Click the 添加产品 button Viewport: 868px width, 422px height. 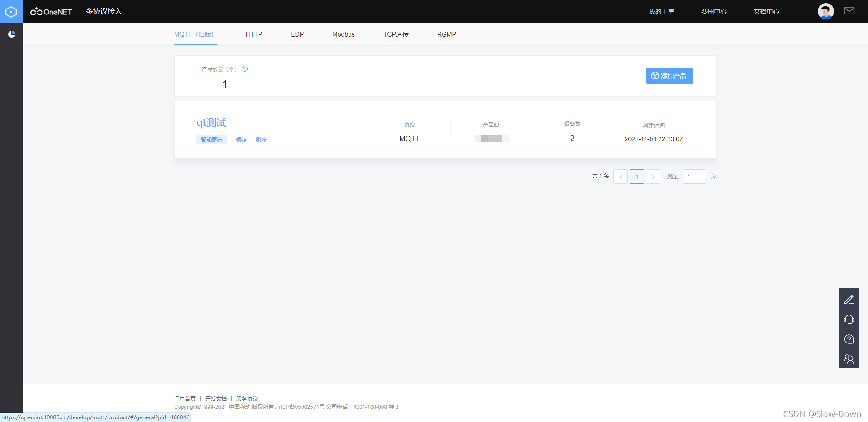pos(670,76)
